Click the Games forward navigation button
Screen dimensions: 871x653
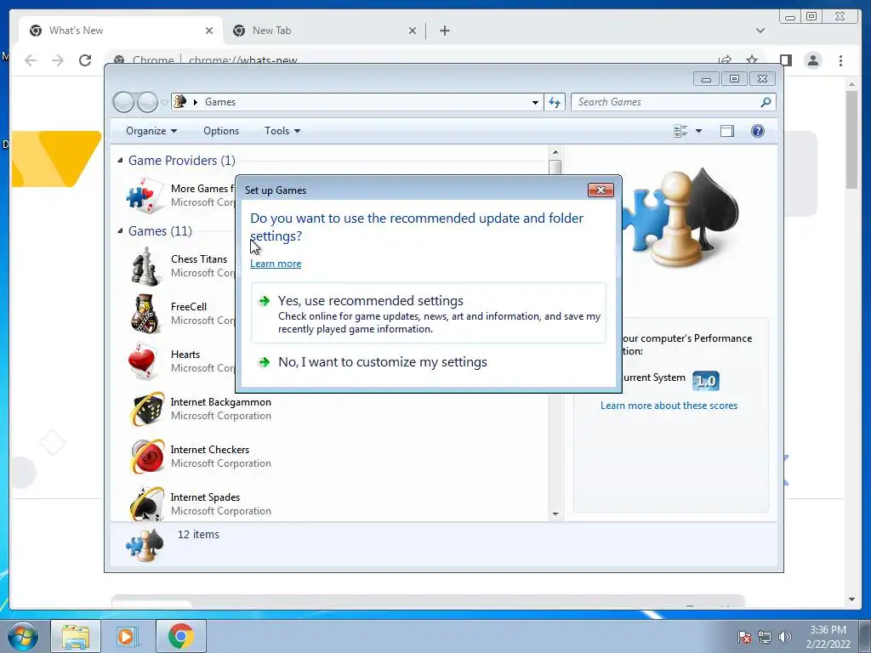pos(147,102)
